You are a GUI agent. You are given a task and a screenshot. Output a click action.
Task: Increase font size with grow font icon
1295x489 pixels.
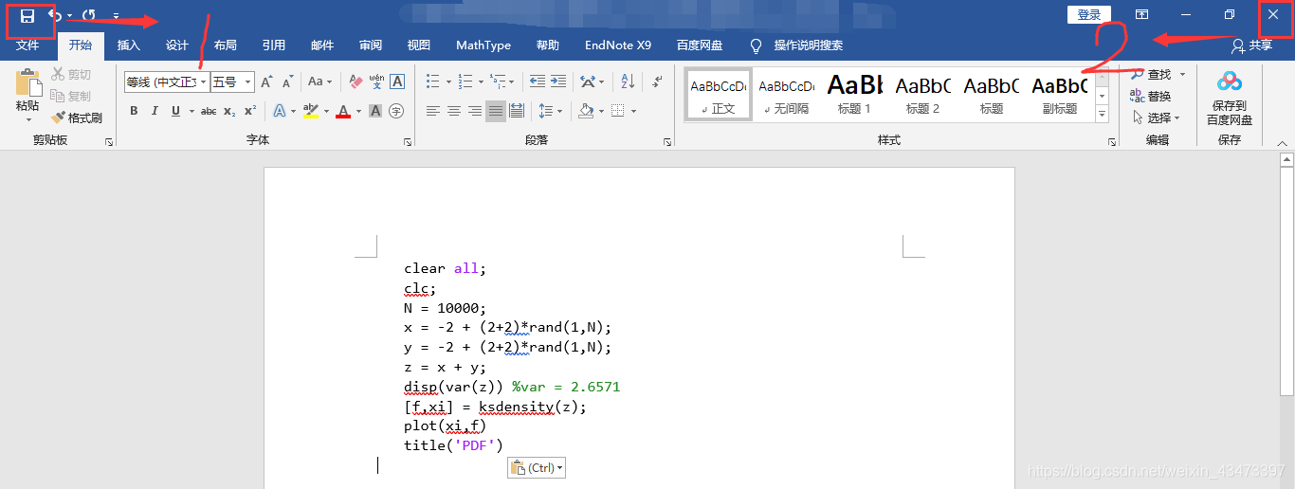point(266,82)
